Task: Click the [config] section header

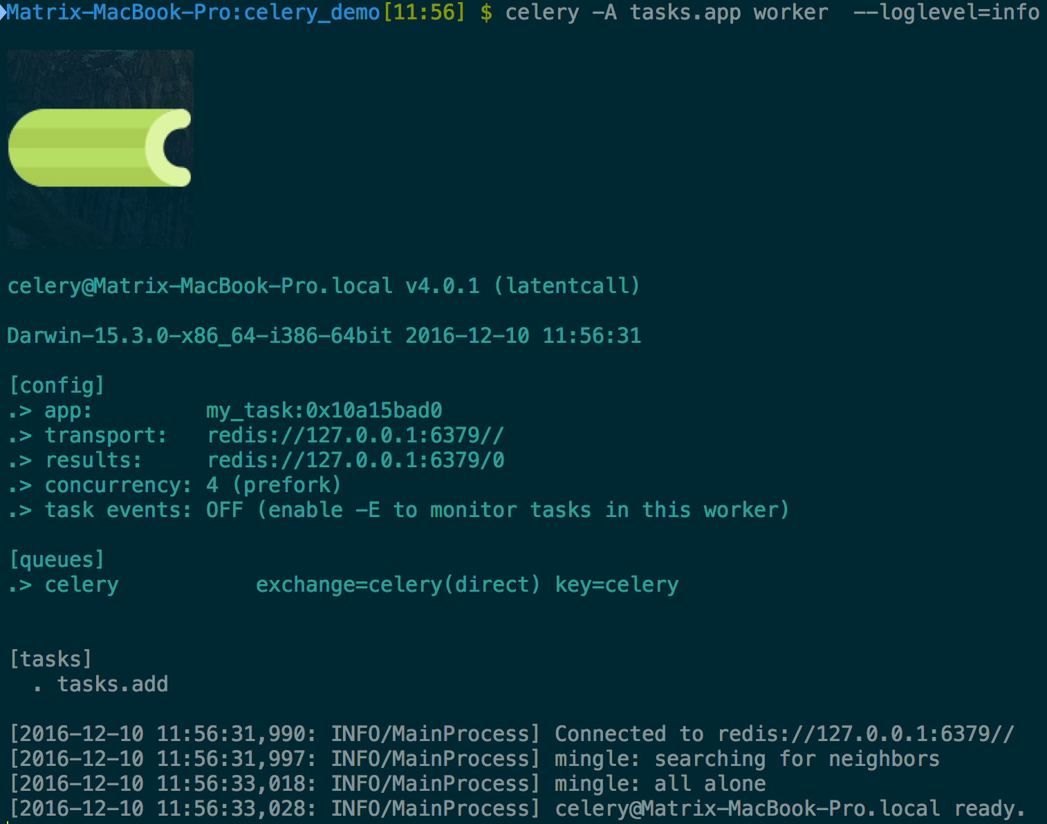Action: click(x=56, y=385)
